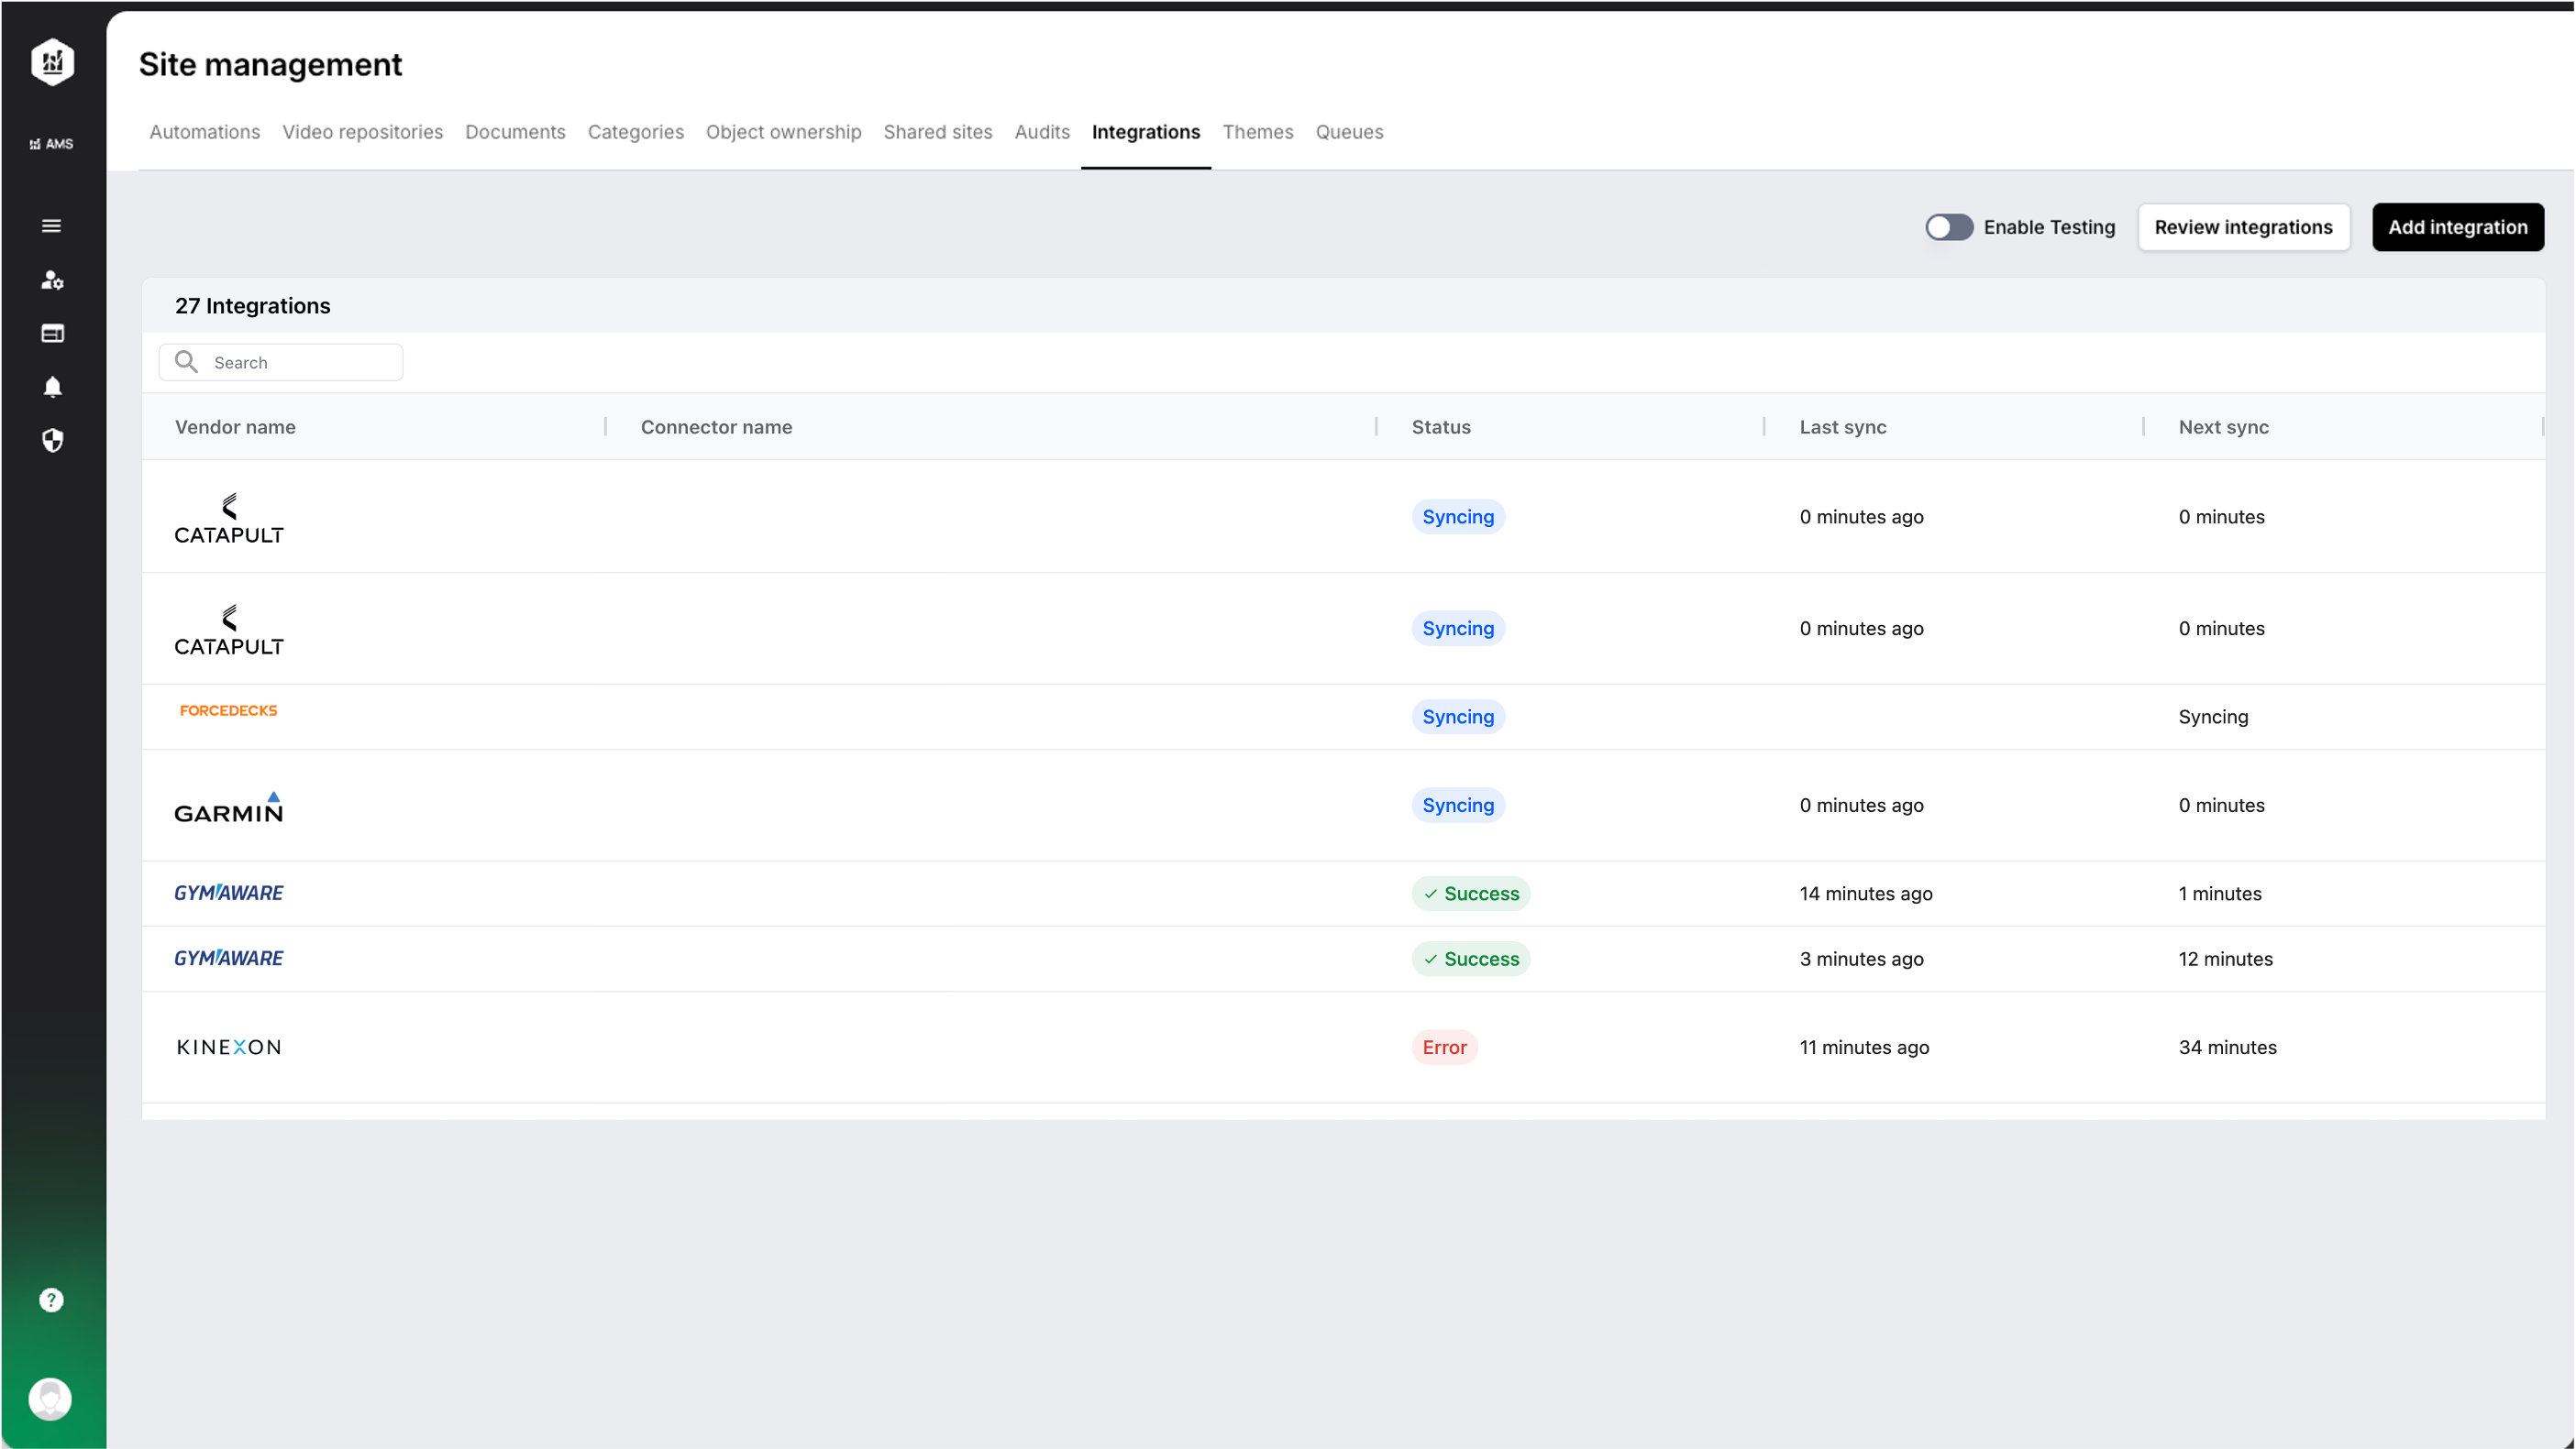Open the card layout sidebar icon
The height and width of the screenshot is (1449, 2576).
(52, 333)
